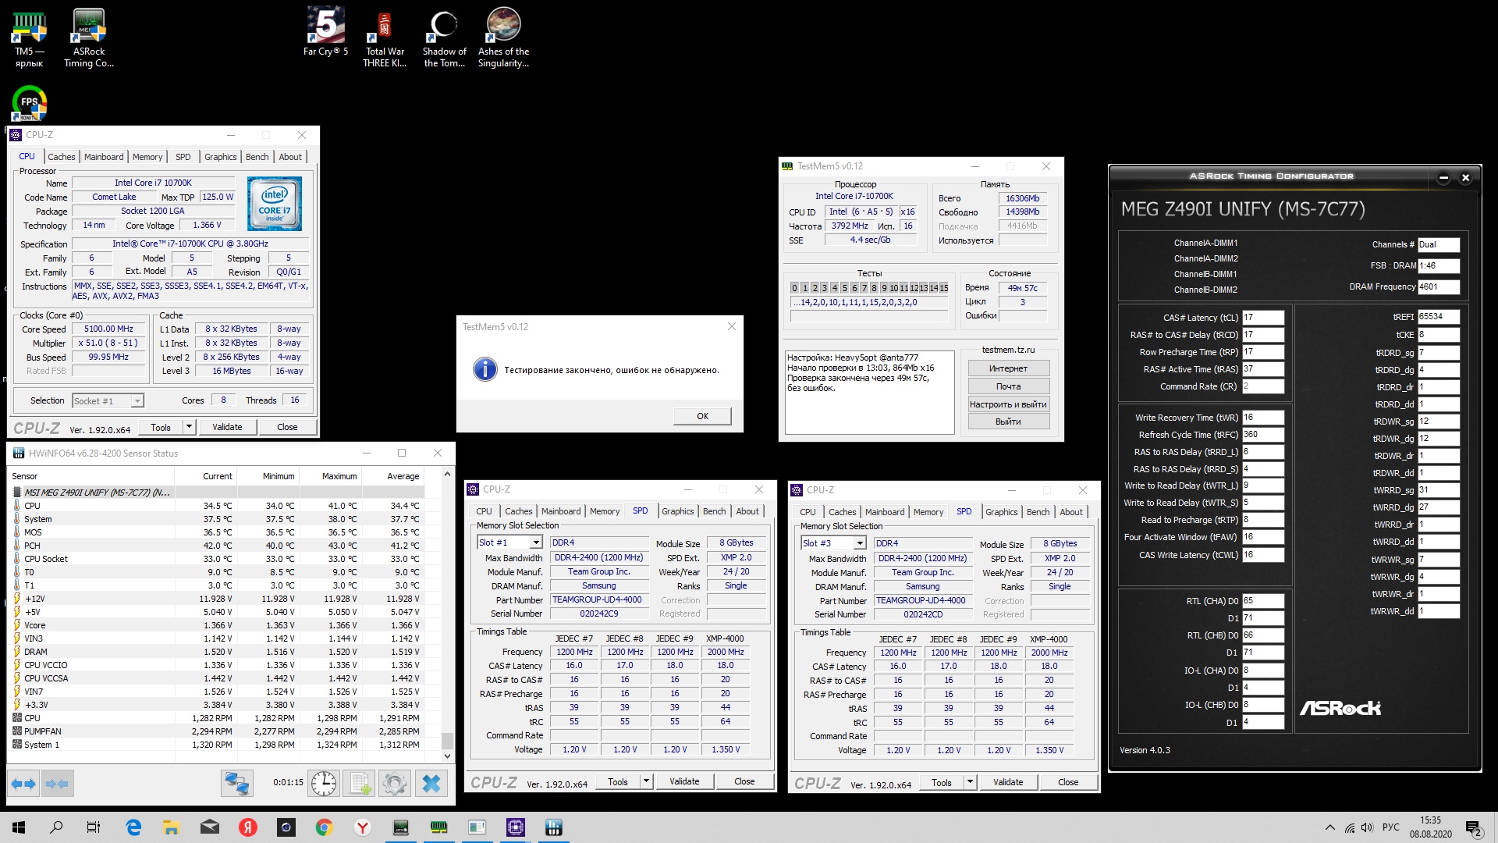The height and width of the screenshot is (843, 1498).
Task: Switch to Mainboard tab in top CPU-Z
Action: (104, 157)
